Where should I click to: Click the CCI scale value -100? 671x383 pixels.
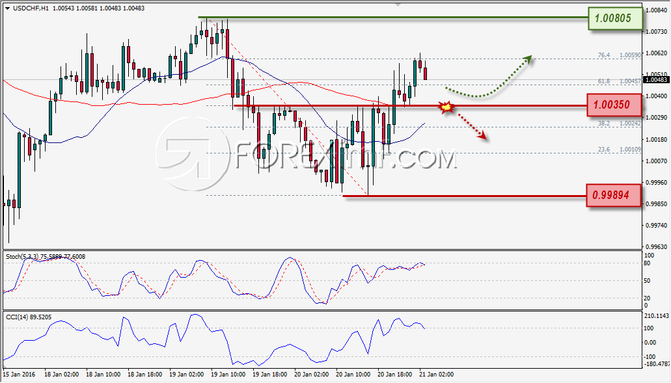[650, 356]
